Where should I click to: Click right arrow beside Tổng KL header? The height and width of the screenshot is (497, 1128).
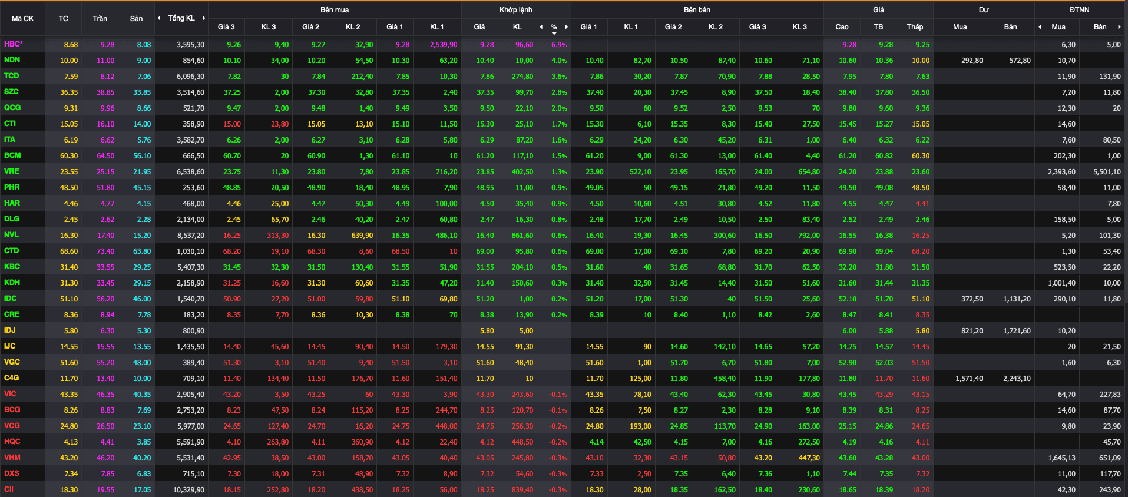pos(204,18)
